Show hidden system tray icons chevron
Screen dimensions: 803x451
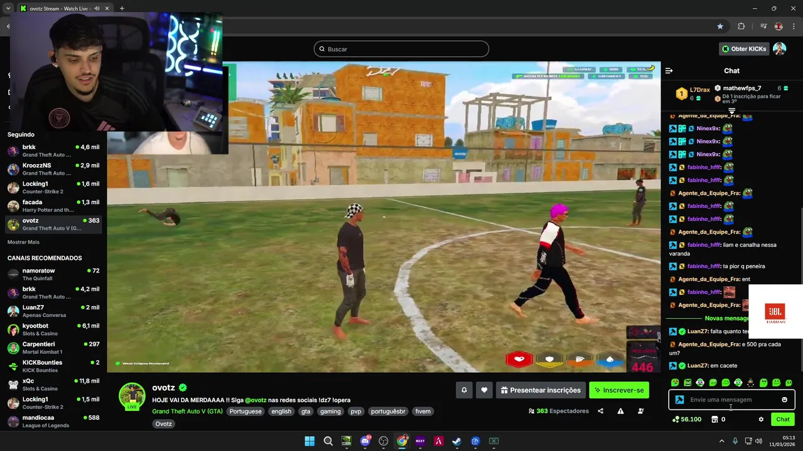point(721,441)
